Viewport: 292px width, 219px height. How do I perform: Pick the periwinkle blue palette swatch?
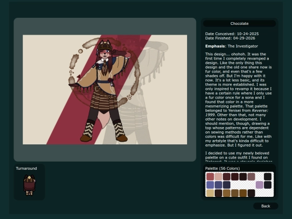[x=210, y=185]
